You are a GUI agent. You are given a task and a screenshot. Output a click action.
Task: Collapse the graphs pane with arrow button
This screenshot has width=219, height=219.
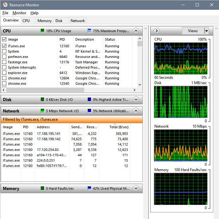157,31
